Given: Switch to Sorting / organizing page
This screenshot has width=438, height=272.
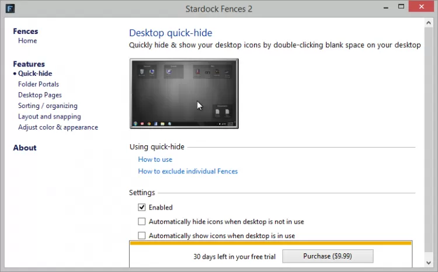Looking at the screenshot, I should pos(48,106).
